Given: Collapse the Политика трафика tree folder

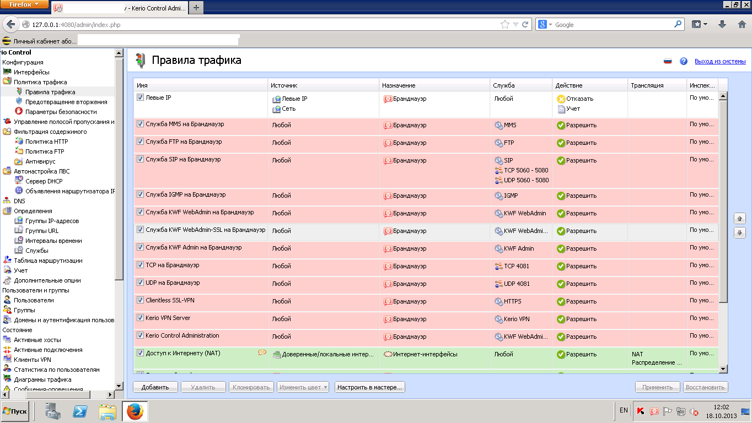Looking at the screenshot, I should [x=7, y=82].
